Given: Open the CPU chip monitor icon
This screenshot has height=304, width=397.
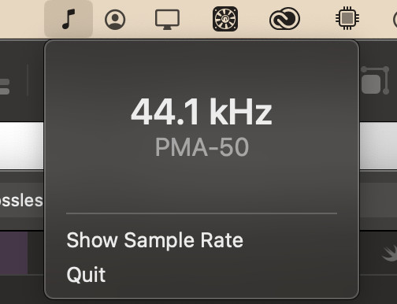Looking at the screenshot, I should [x=347, y=18].
